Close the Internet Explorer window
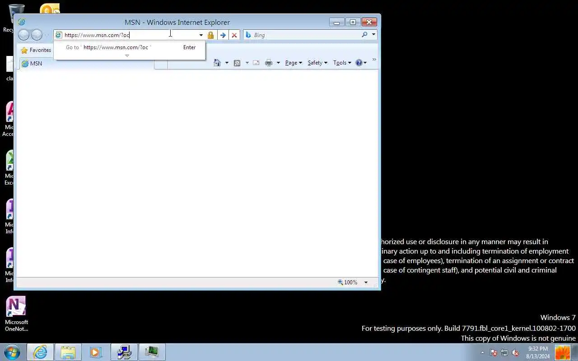 click(x=369, y=22)
